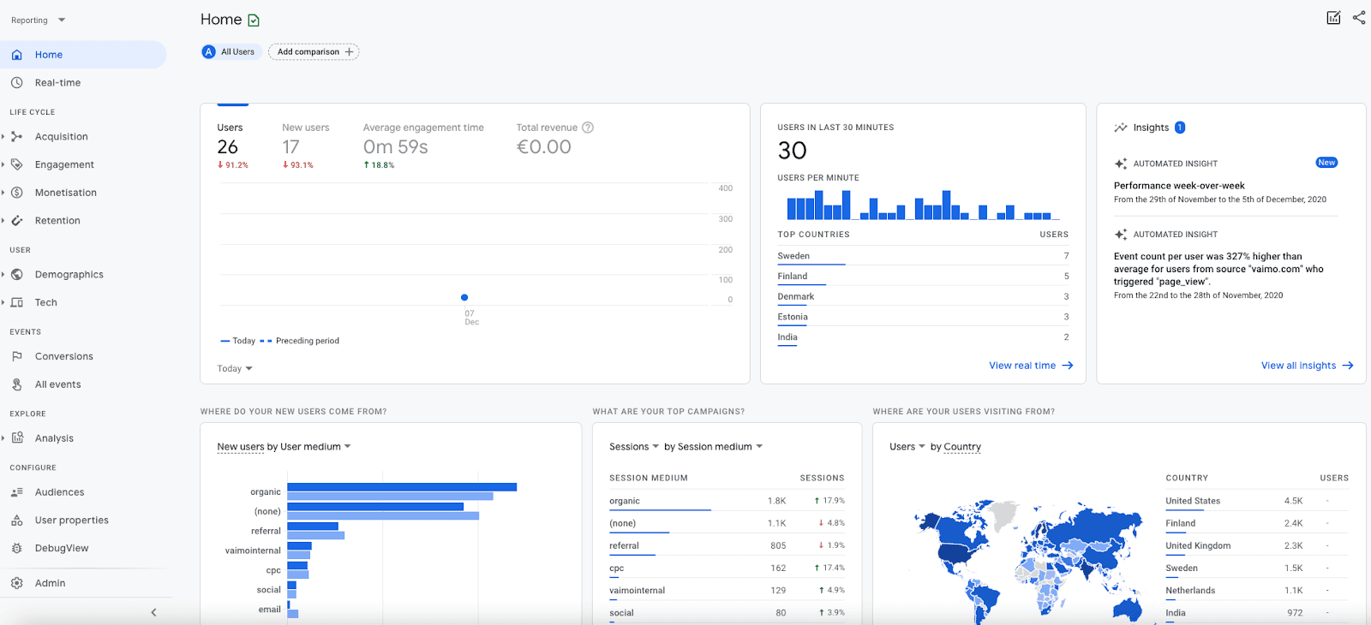Click the green verified badge beside Home

(254, 21)
